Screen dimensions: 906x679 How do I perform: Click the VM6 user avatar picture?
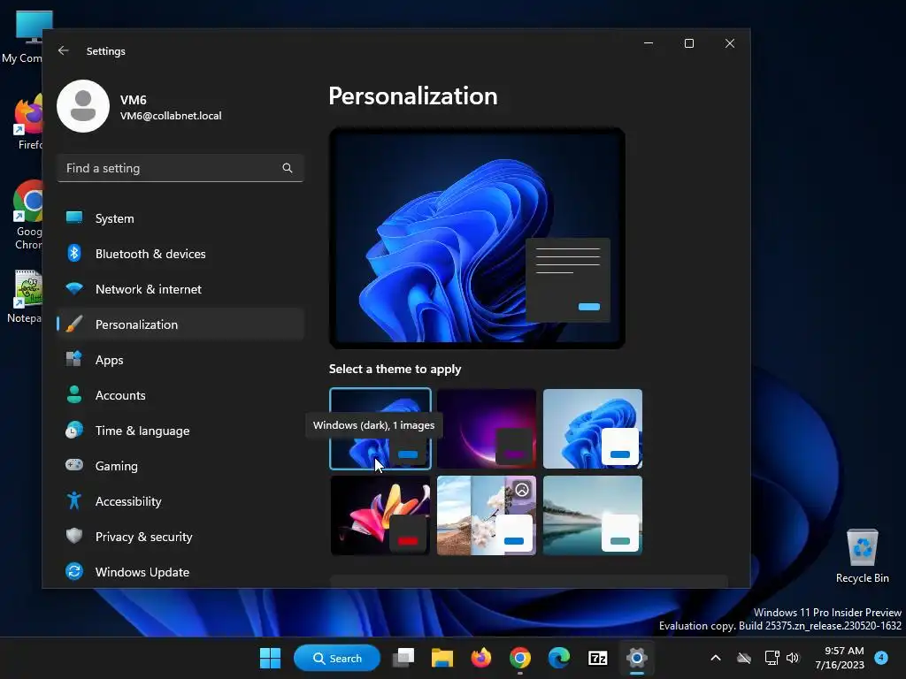[x=83, y=106]
